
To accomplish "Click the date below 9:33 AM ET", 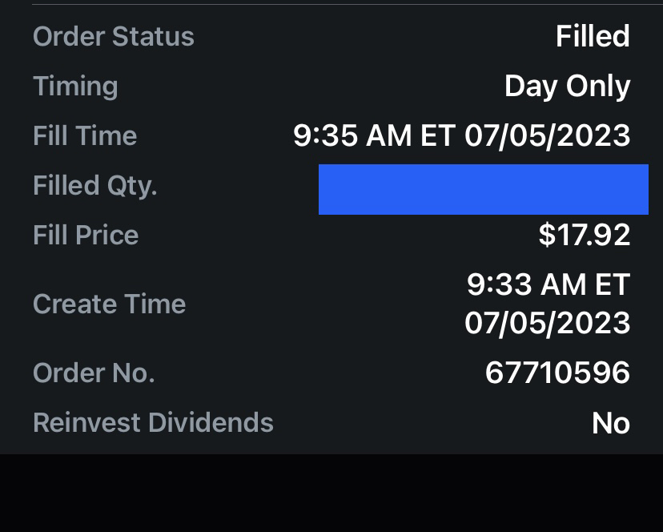I will point(547,323).
